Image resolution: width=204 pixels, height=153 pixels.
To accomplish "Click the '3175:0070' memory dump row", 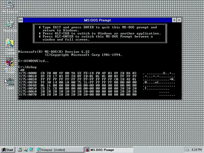I will 97,95.
